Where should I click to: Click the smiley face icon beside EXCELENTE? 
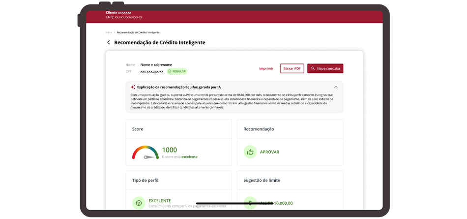139,203
